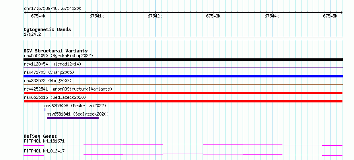The image size is (354, 160).
Task: Click the nsv5554090 (ByrskaBishop2022) variant label
Action: (58, 56)
